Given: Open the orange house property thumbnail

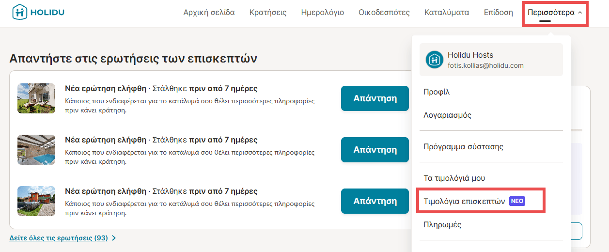Looking at the screenshot, I should (x=36, y=201).
